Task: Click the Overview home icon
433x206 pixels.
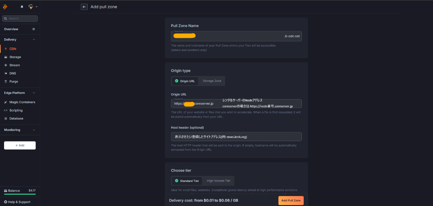Action: 34,29
